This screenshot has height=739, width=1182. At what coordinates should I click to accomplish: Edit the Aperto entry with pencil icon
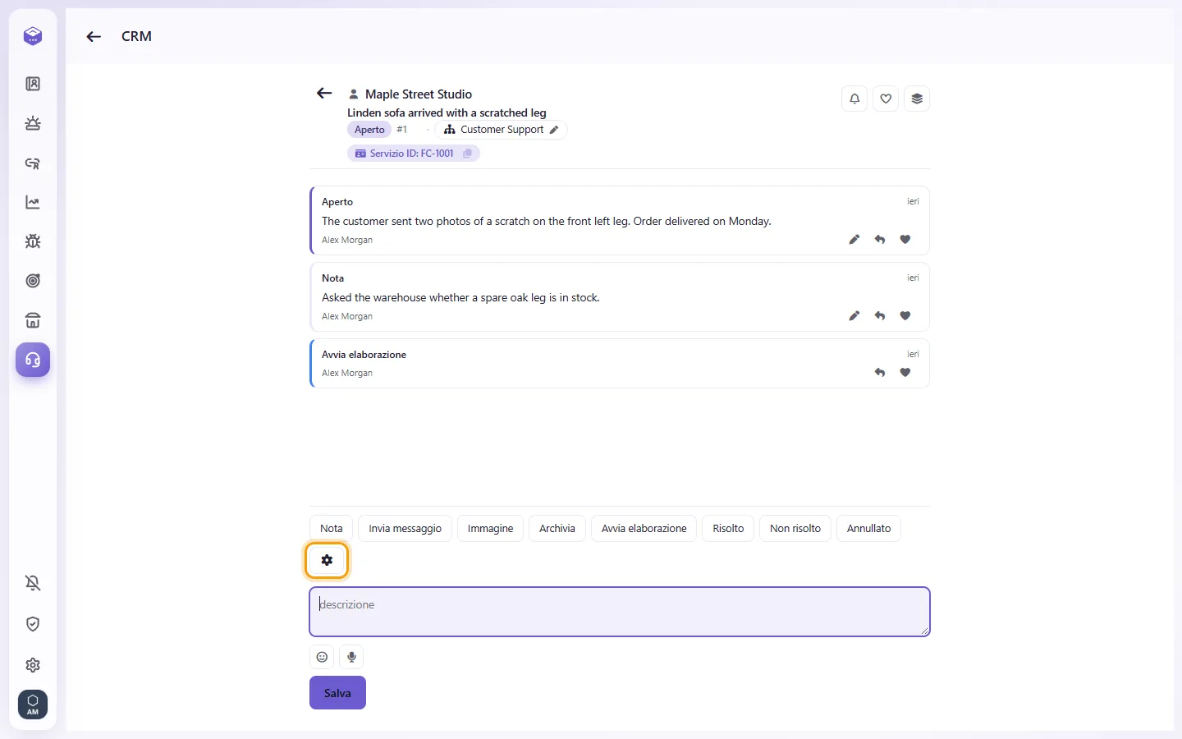pos(854,240)
